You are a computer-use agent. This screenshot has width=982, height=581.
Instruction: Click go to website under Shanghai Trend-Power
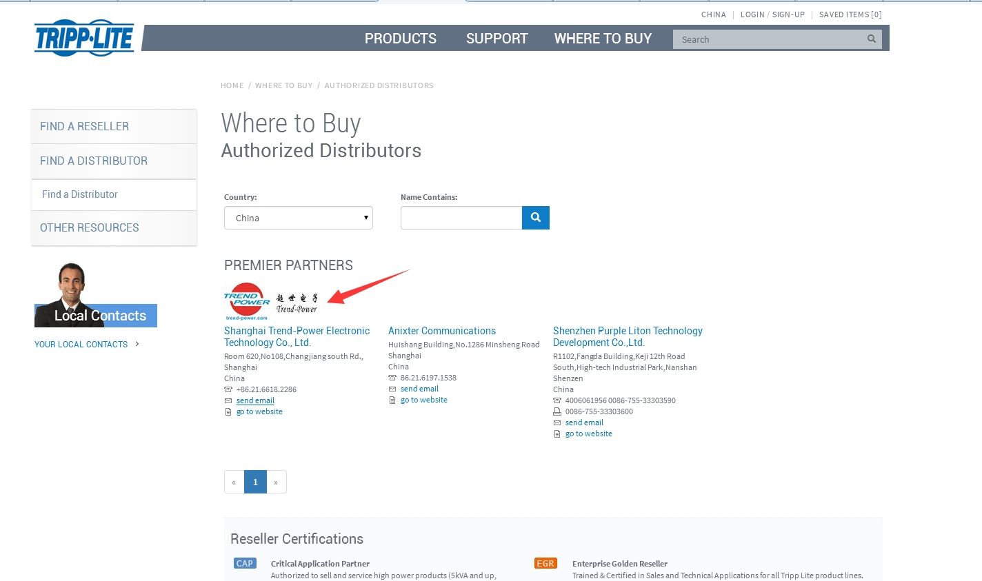tap(259, 411)
